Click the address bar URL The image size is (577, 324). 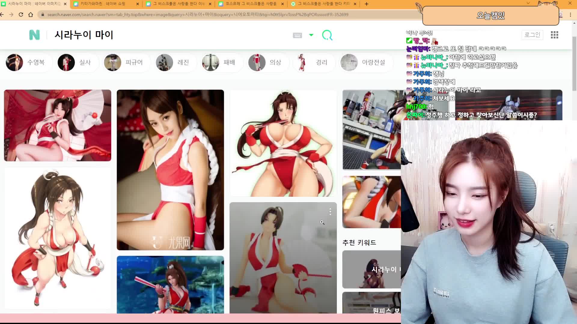pos(198,14)
